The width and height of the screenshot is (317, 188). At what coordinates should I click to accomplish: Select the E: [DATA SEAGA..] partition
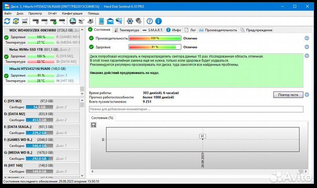tap(42, 130)
